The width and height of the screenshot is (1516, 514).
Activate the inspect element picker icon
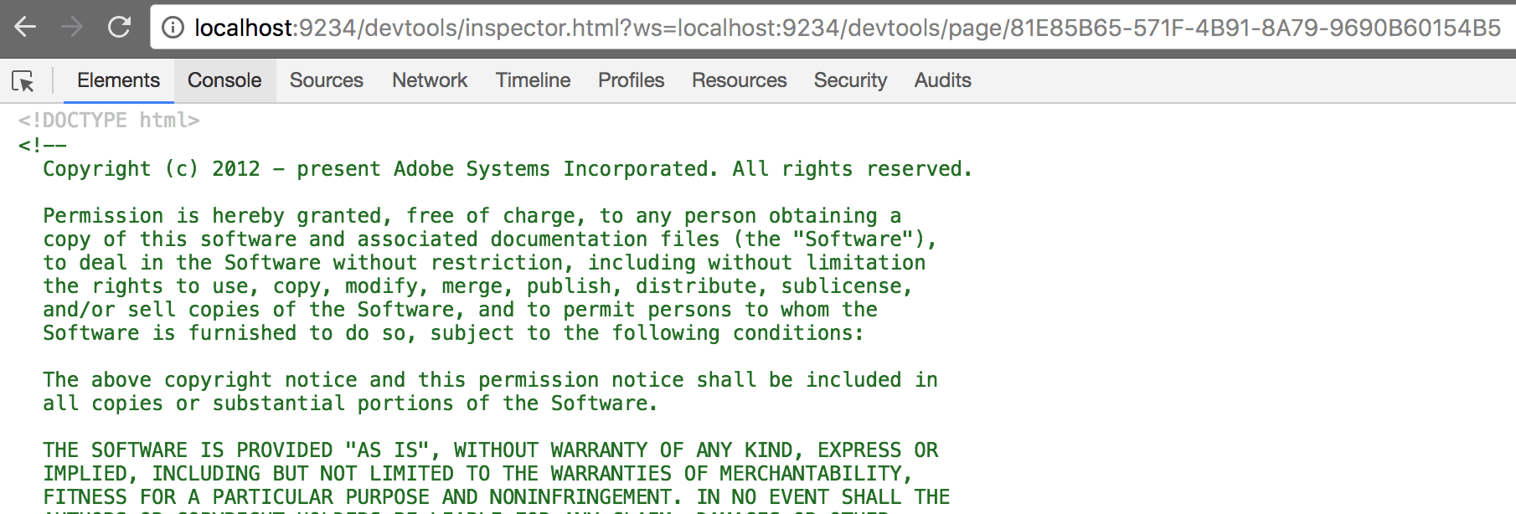click(x=23, y=81)
